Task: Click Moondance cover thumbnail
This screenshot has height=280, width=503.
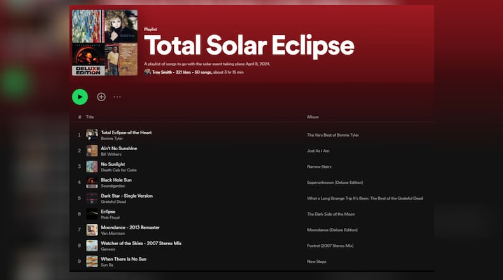Action: [x=92, y=230]
